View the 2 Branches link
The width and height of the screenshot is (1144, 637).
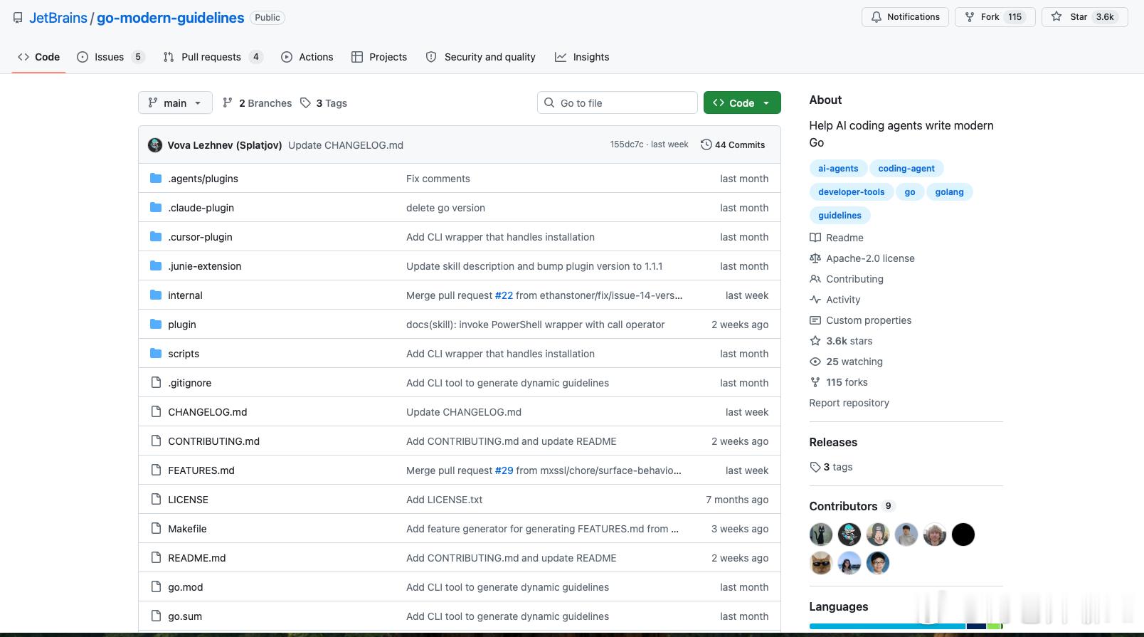click(257, 103)
